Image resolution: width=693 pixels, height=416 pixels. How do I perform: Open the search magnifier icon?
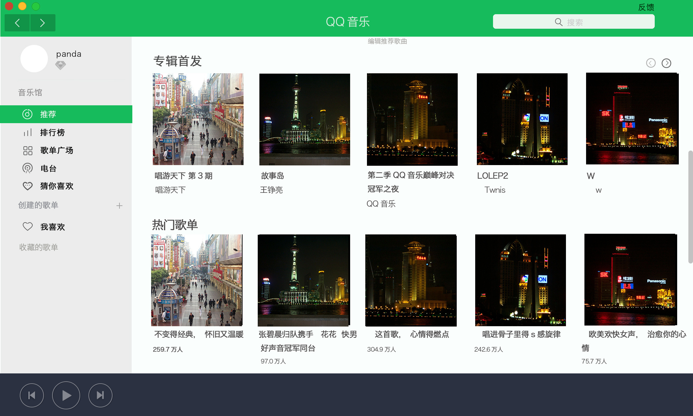click(558, 21)
